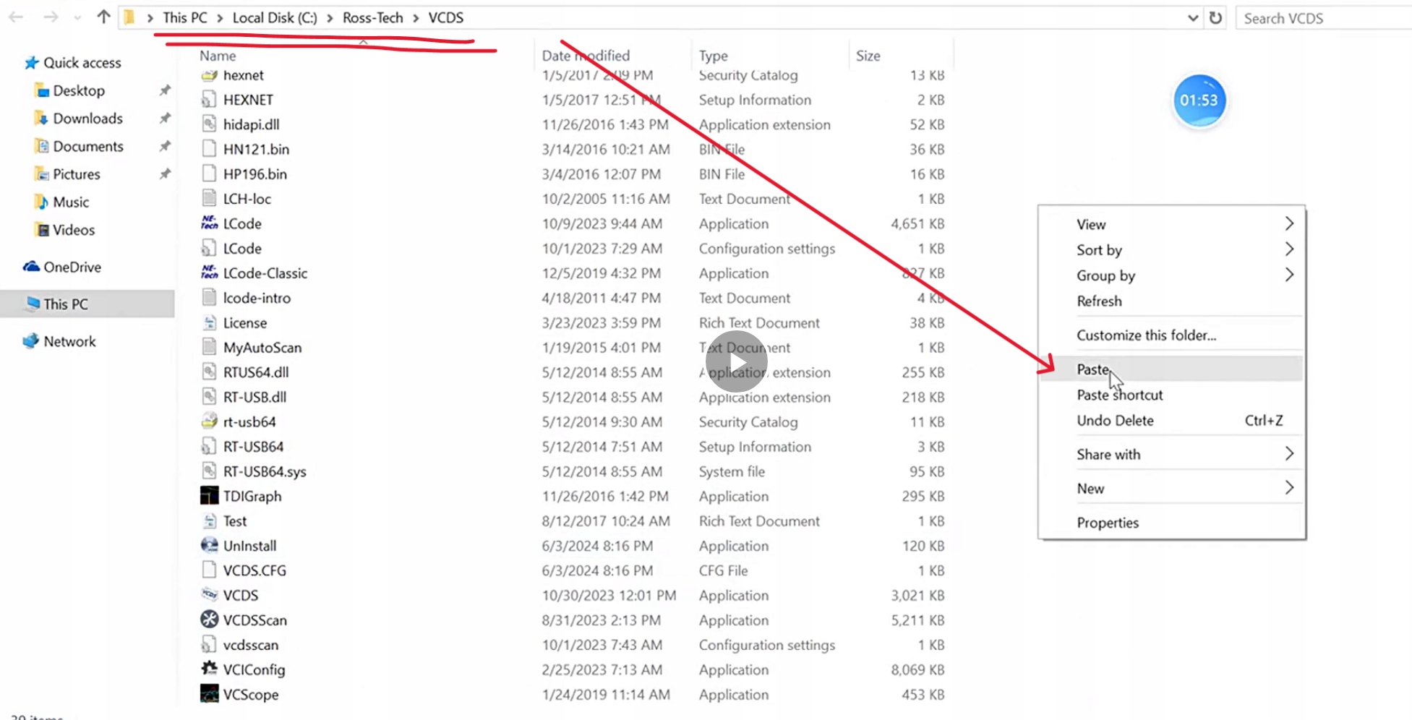
Task: Click the License rich text icon
Action: [x=209, y=322]
